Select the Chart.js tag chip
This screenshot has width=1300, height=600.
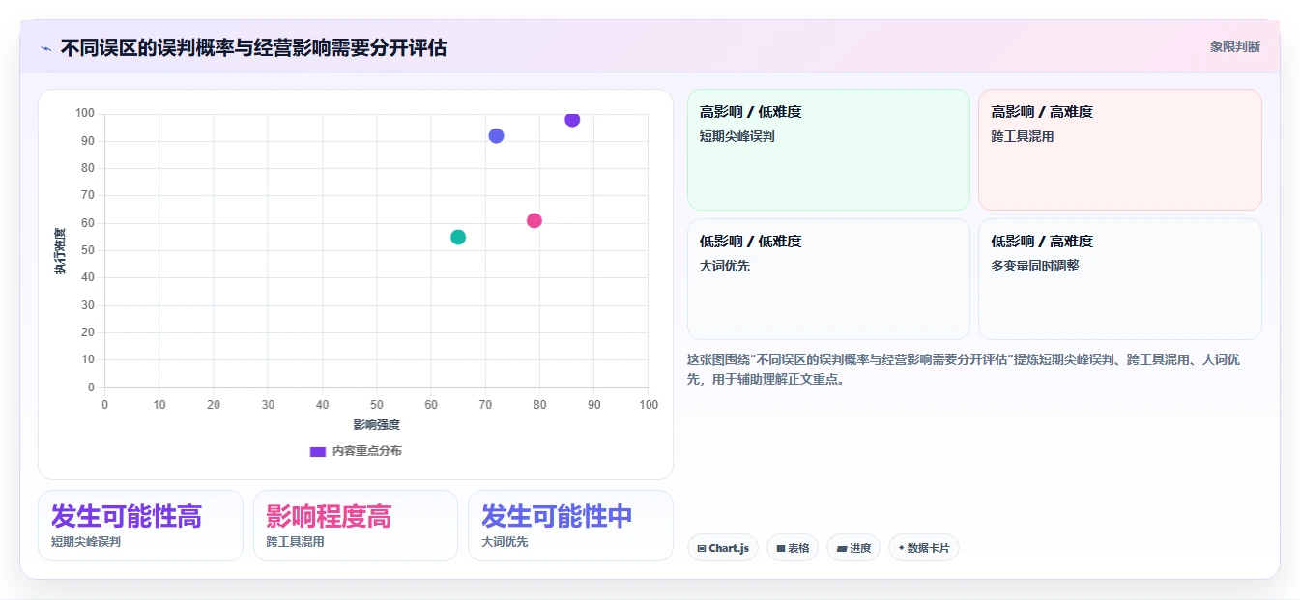(x=723, y=548)
